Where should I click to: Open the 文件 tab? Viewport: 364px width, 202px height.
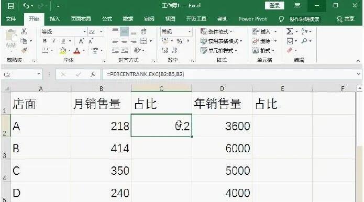(11, 19)
